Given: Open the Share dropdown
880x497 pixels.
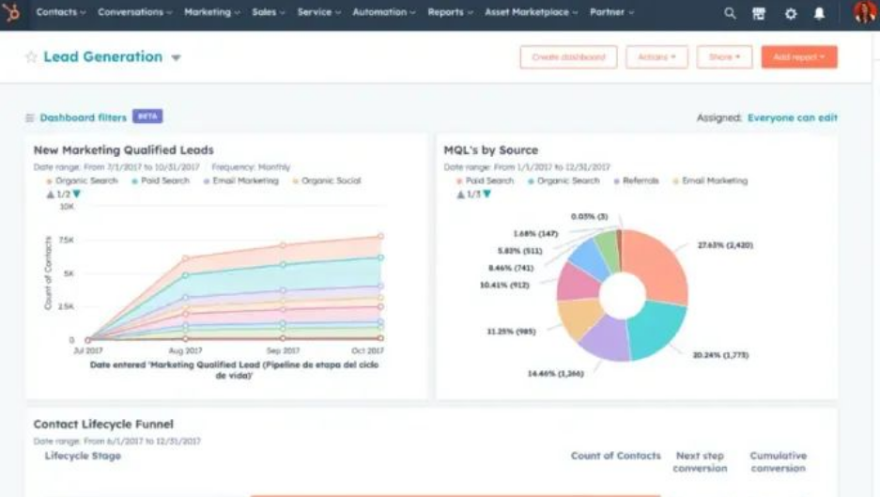Looking at the screenshot, I should tap(724, 57).
